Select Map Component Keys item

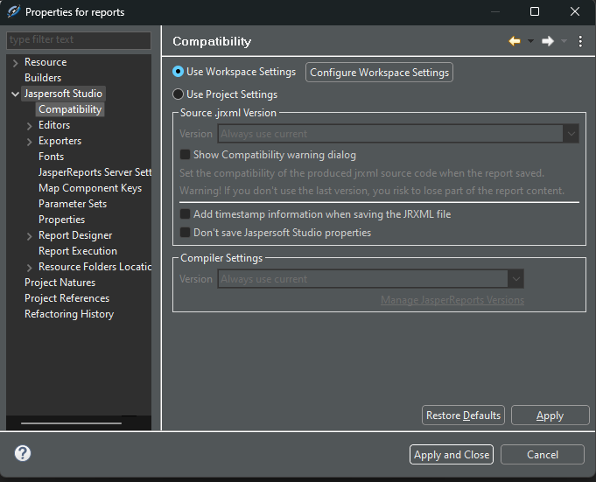(x=90, y=188)
